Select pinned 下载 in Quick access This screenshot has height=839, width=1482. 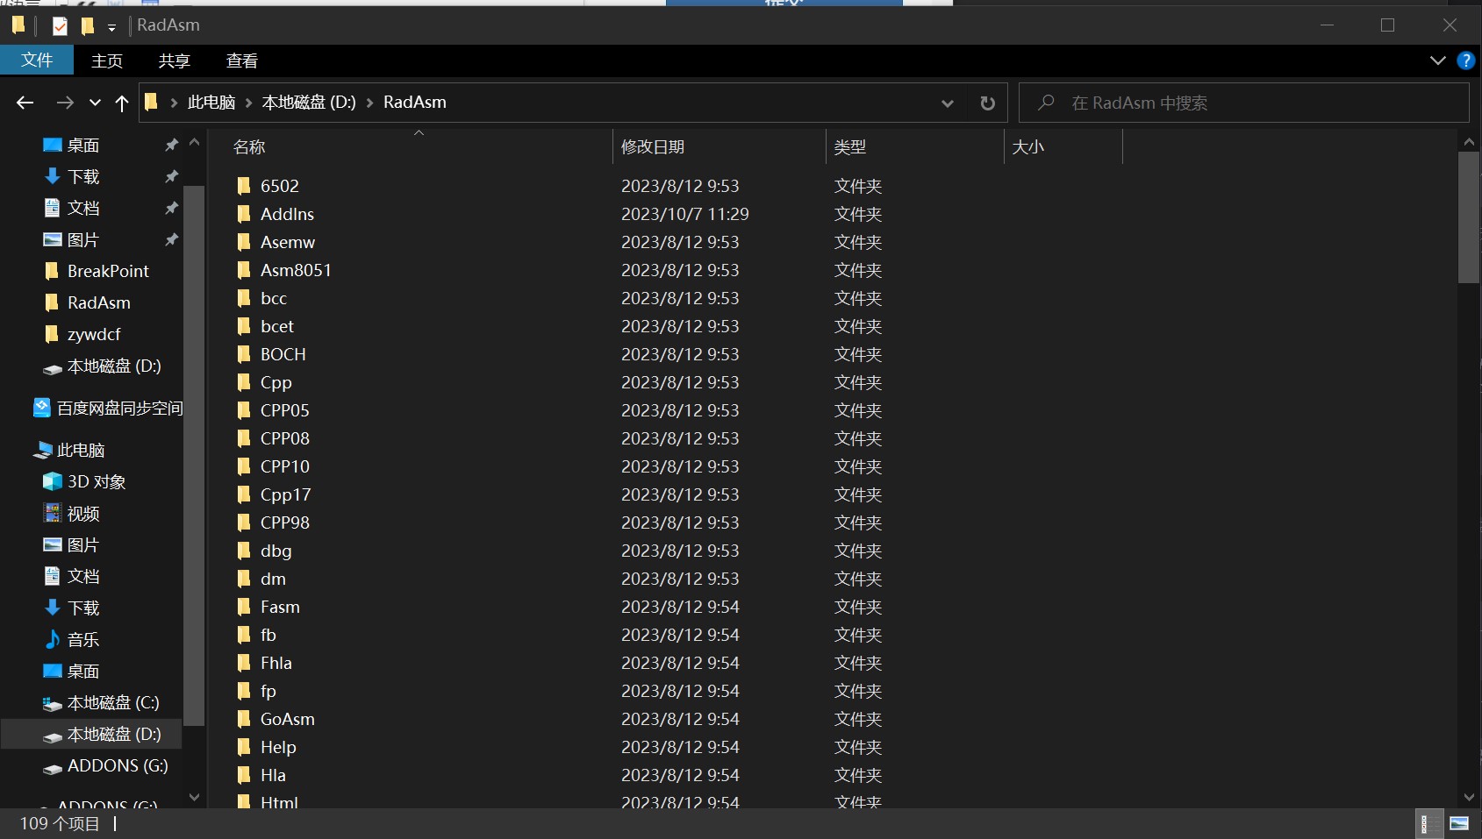click(83, 177)
